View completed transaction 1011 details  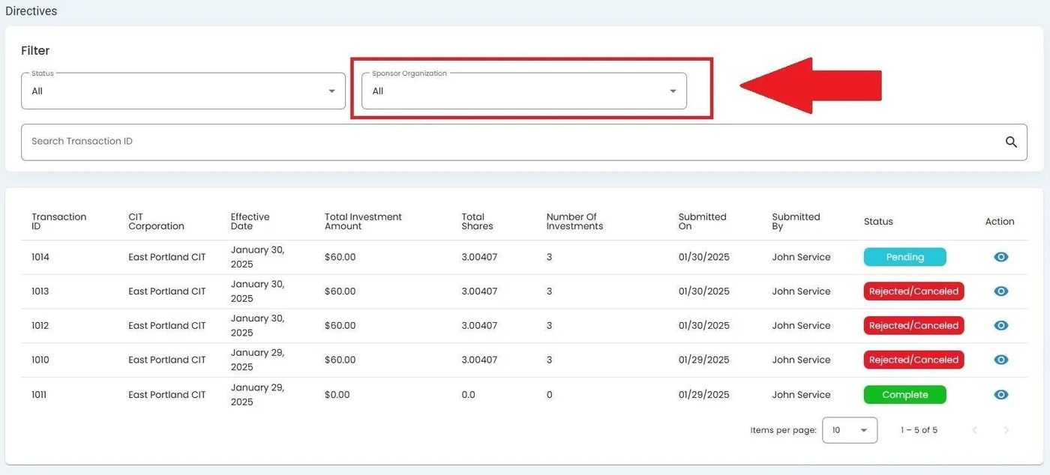[x=1000, y=395]
